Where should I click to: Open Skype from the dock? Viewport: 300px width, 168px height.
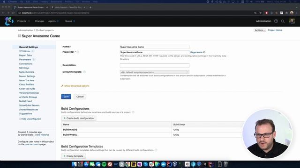click(146, 164)
